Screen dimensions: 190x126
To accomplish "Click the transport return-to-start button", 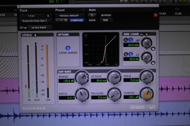I will (x=135, y=2).
